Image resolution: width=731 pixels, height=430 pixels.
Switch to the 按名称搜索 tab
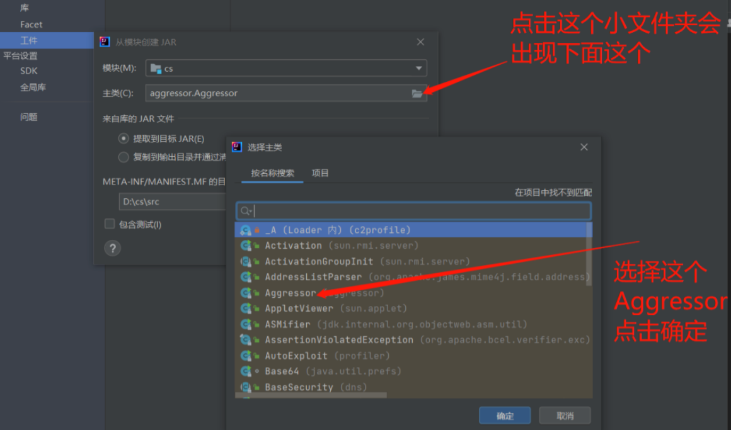(272, 173)
